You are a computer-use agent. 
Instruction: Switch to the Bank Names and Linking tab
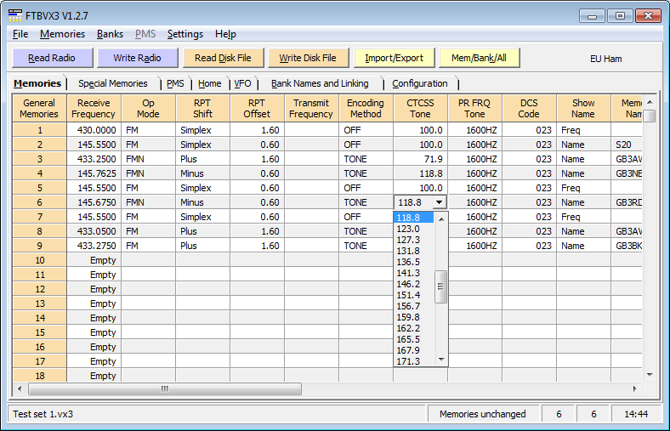[320, 83]
